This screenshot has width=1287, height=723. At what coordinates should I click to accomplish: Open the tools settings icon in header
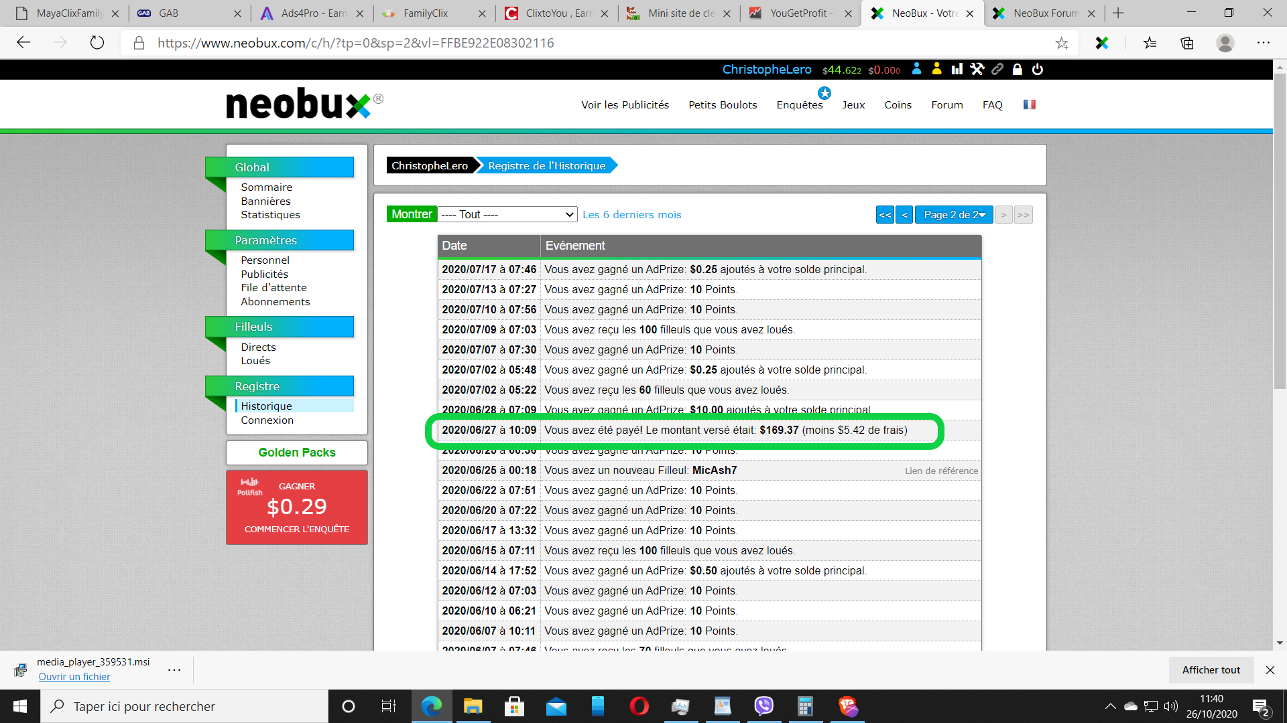click(x=977, y=69)
